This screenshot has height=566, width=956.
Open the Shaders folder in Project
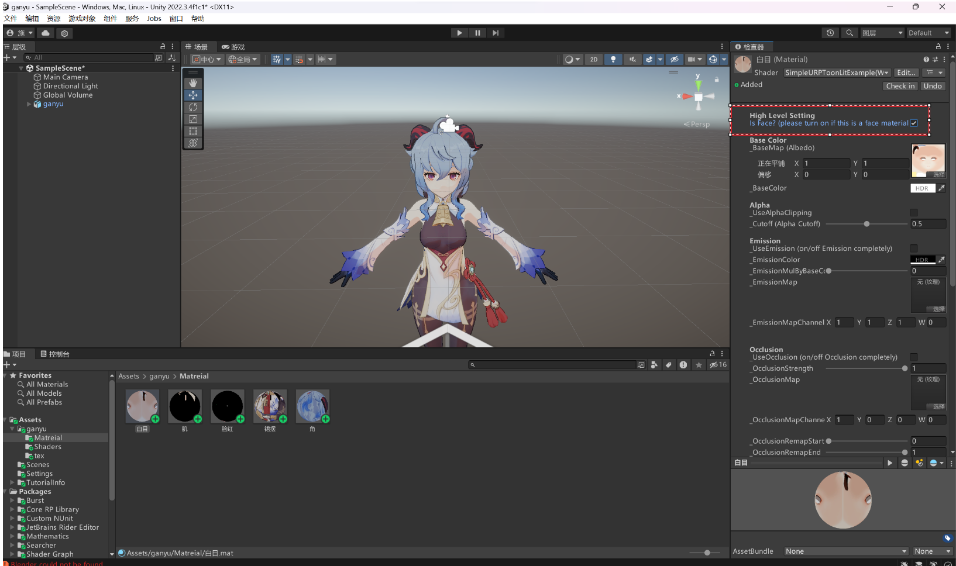tap(47, 447)
